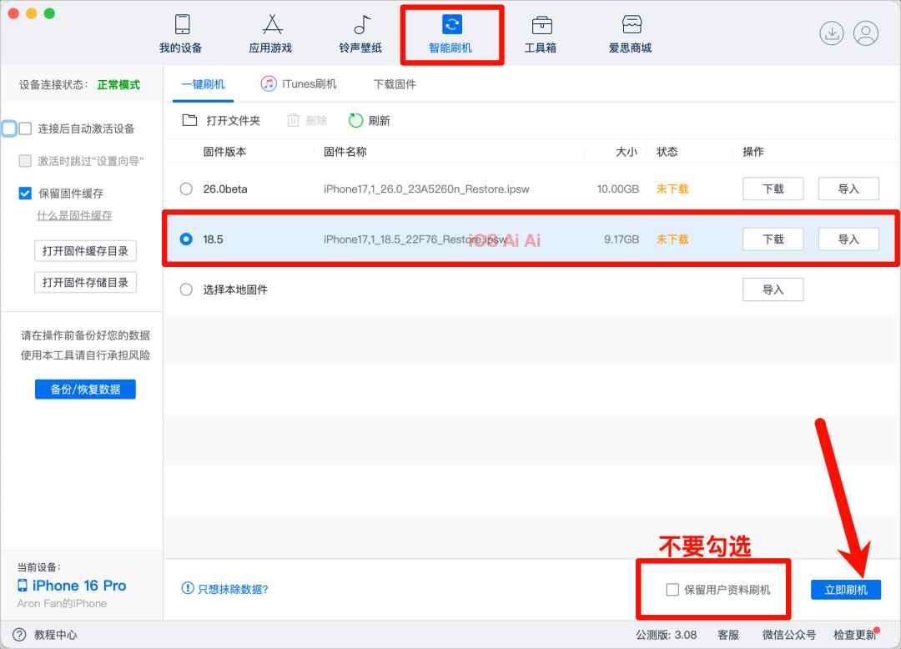Click the 状态 column header

667,152
